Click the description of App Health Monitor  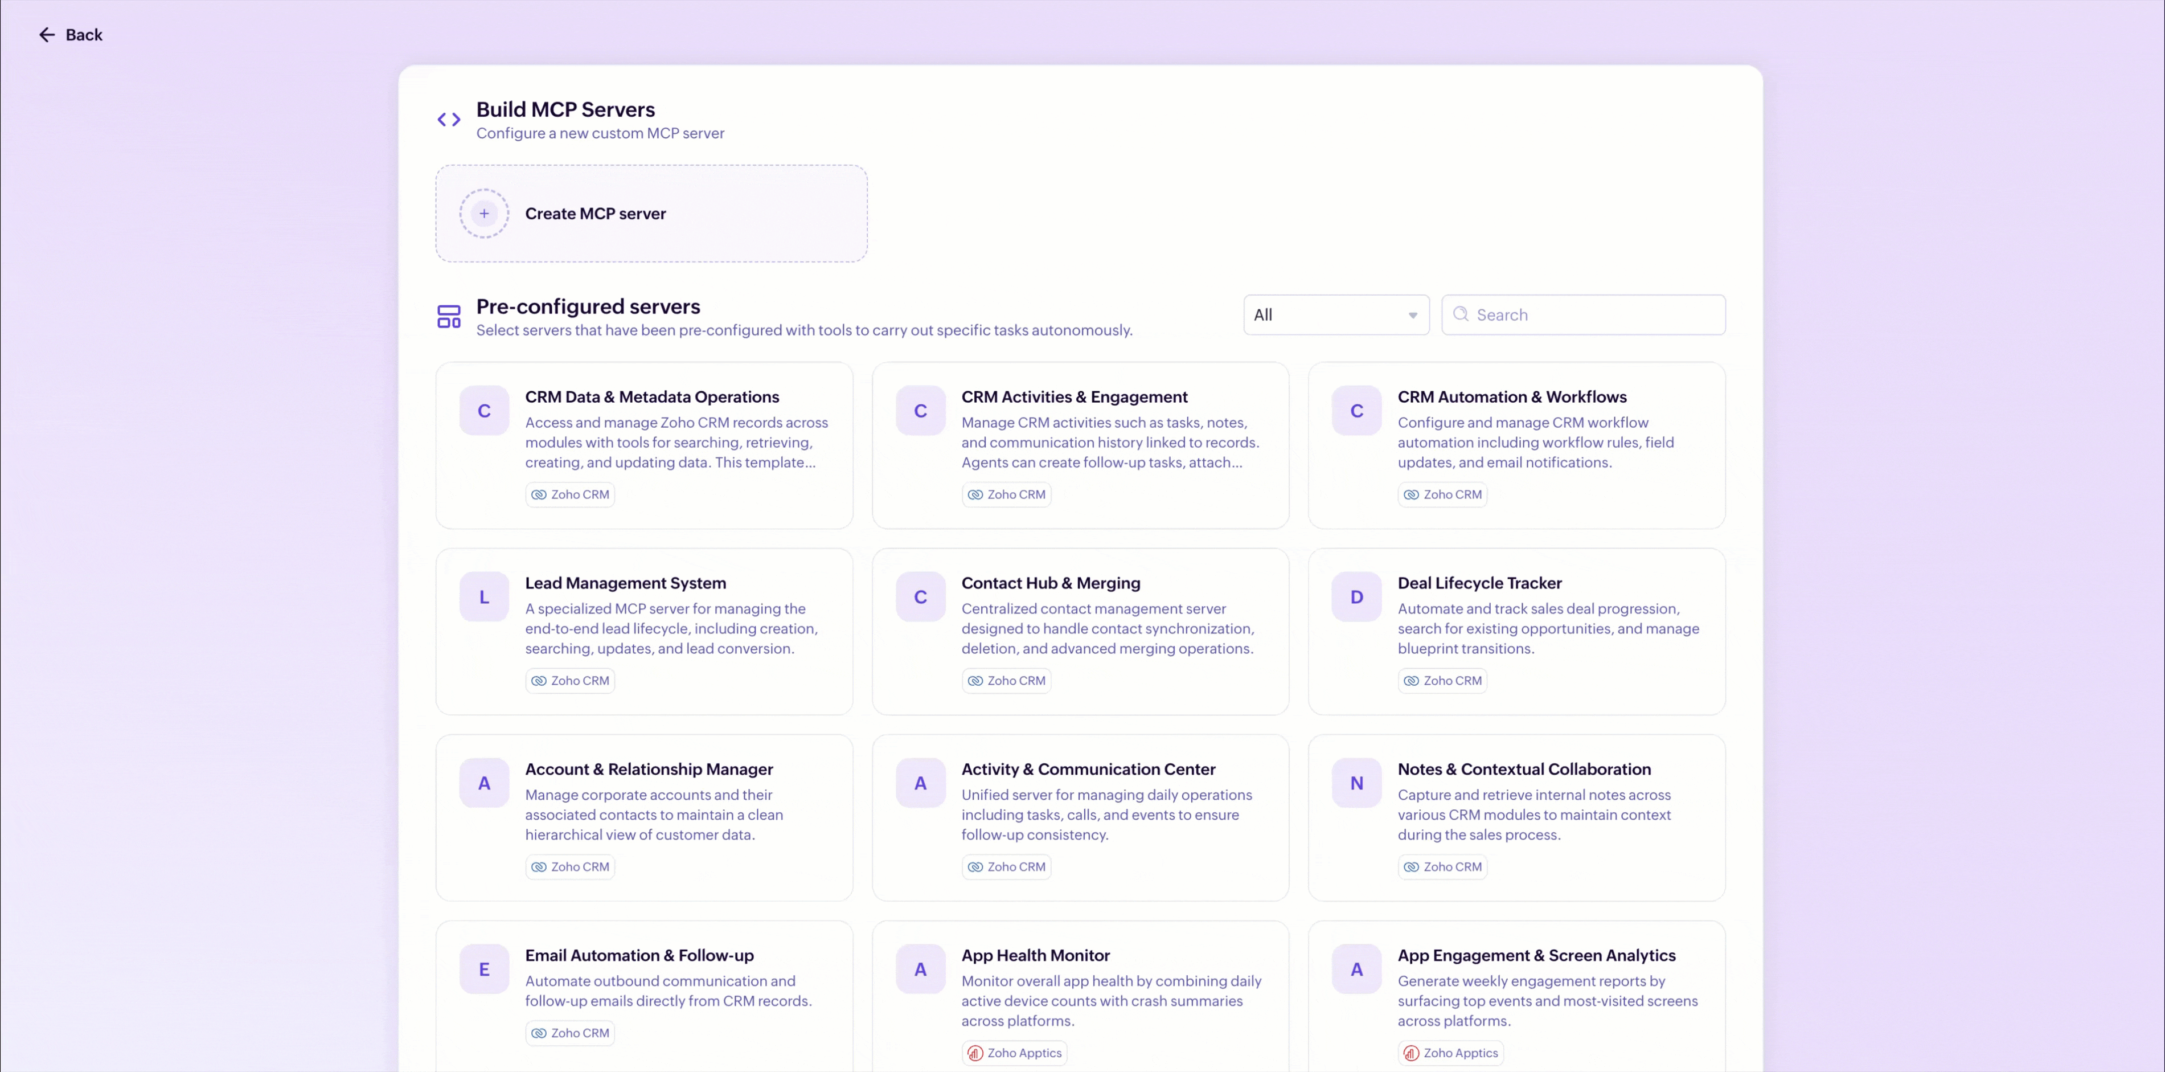click(x=1111, y=1001)
